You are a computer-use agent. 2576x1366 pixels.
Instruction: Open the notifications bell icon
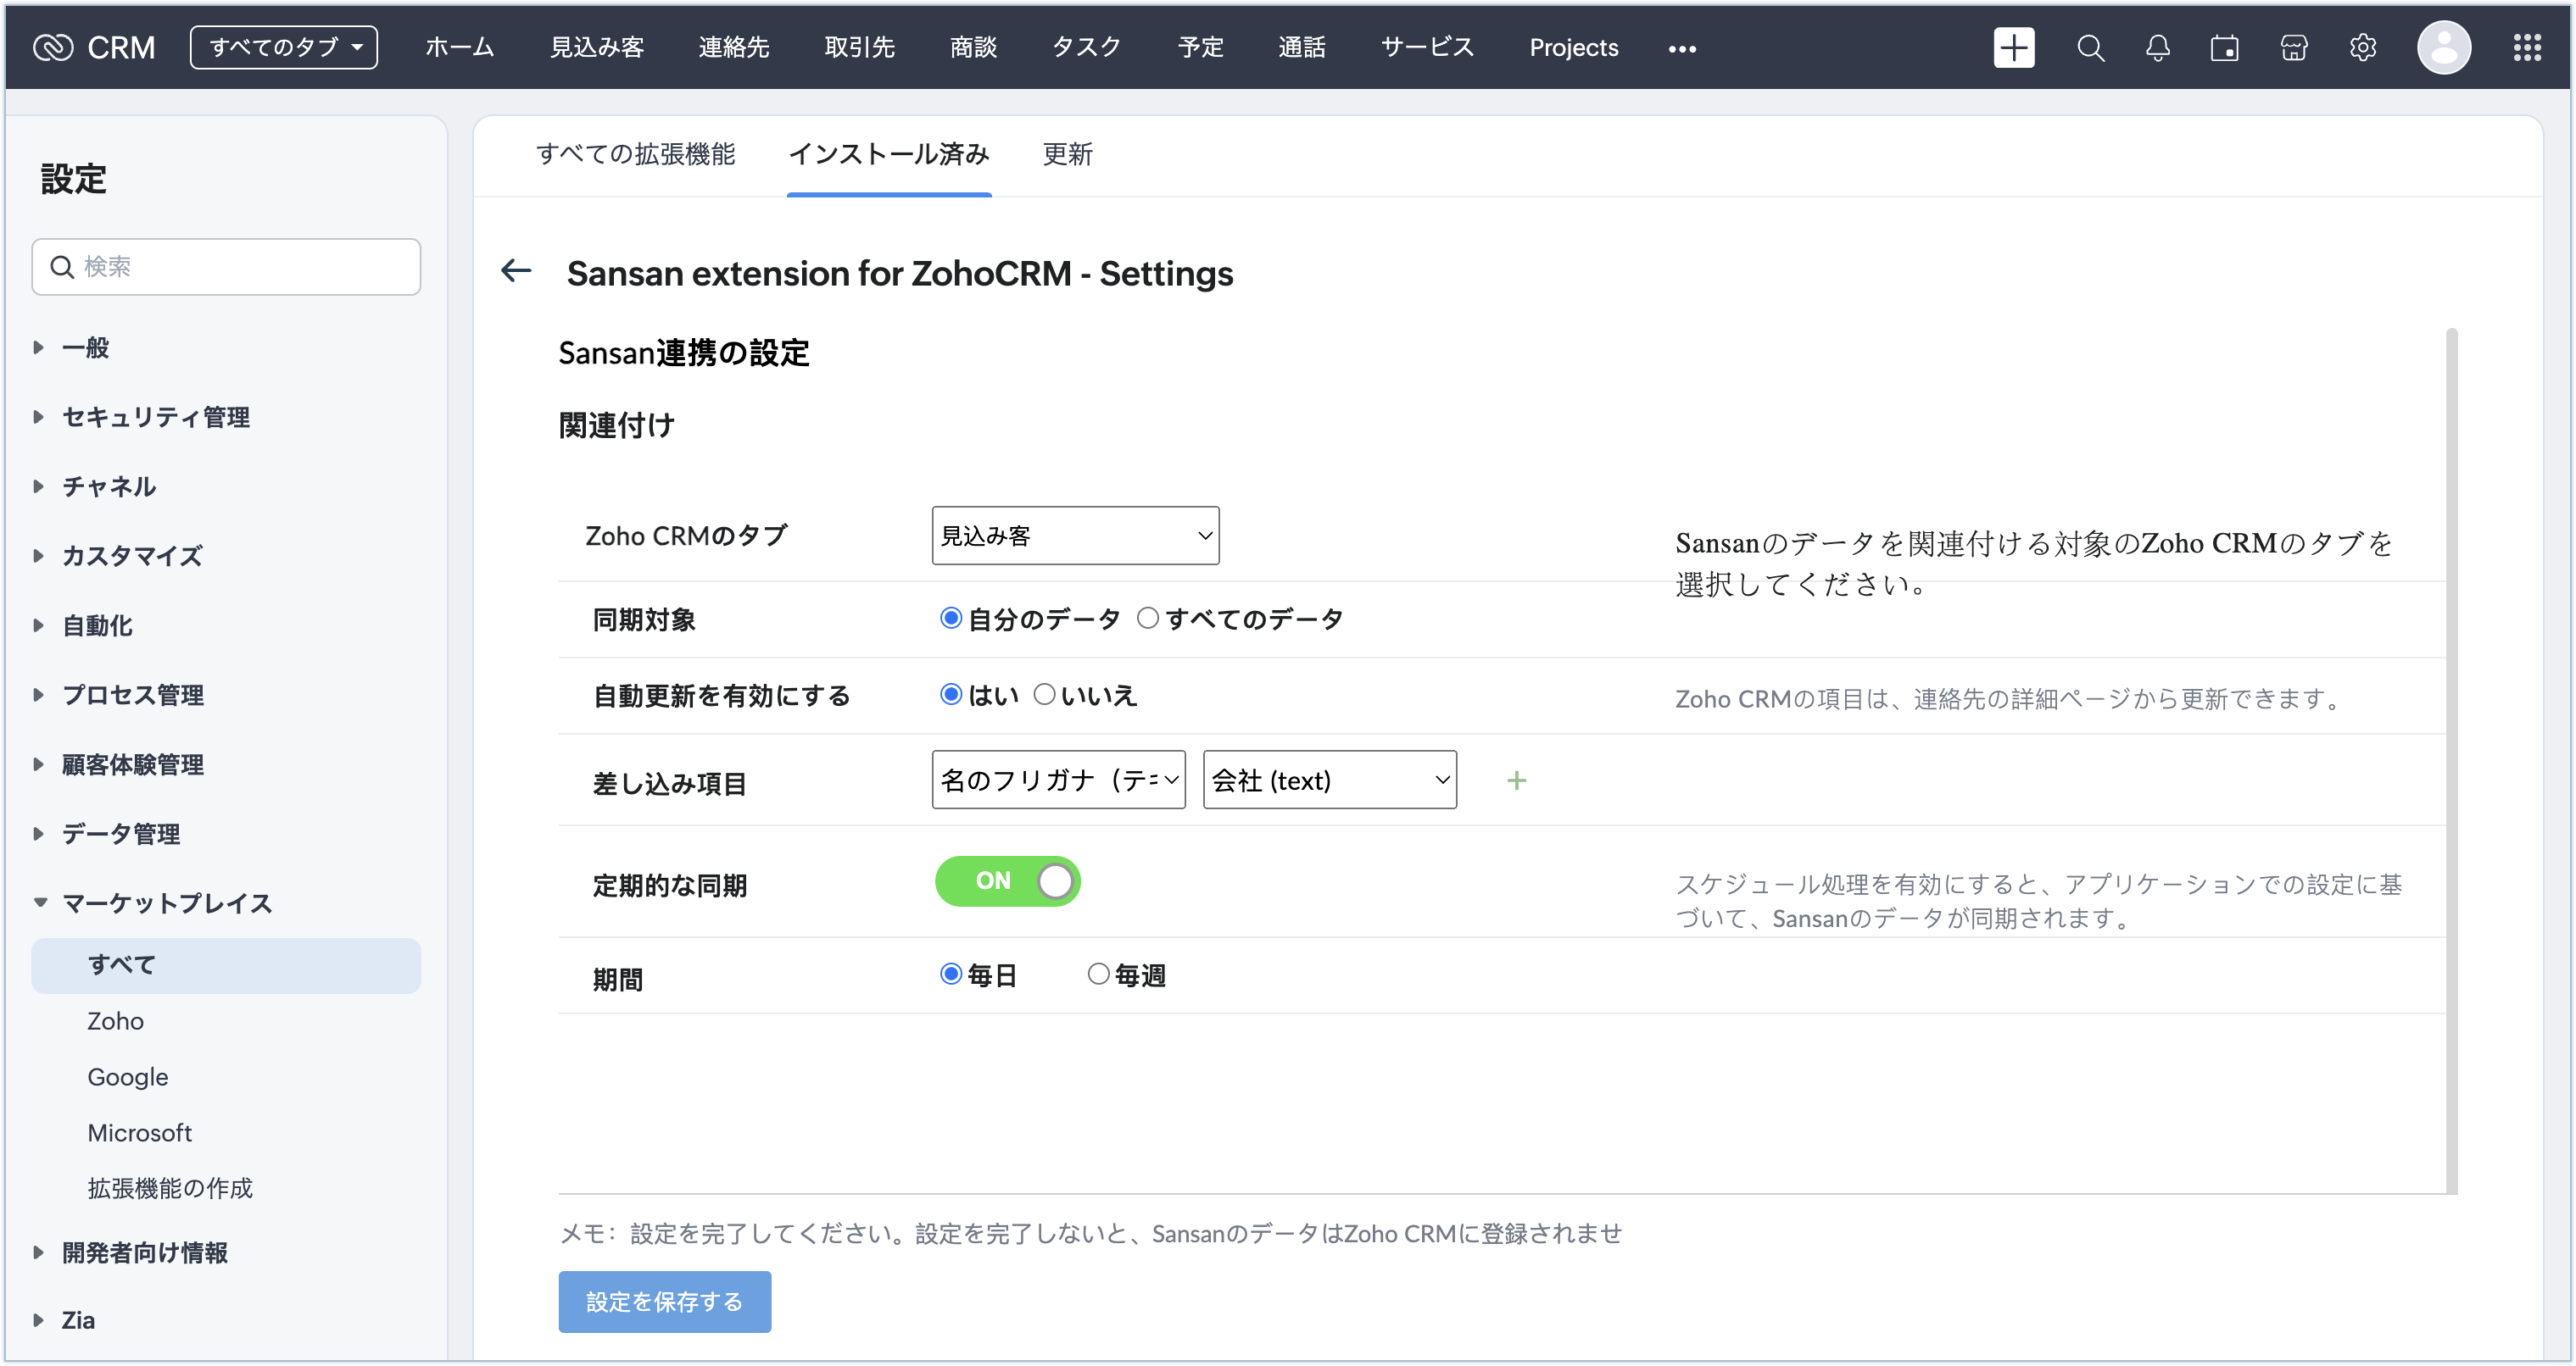[2157, 47]
